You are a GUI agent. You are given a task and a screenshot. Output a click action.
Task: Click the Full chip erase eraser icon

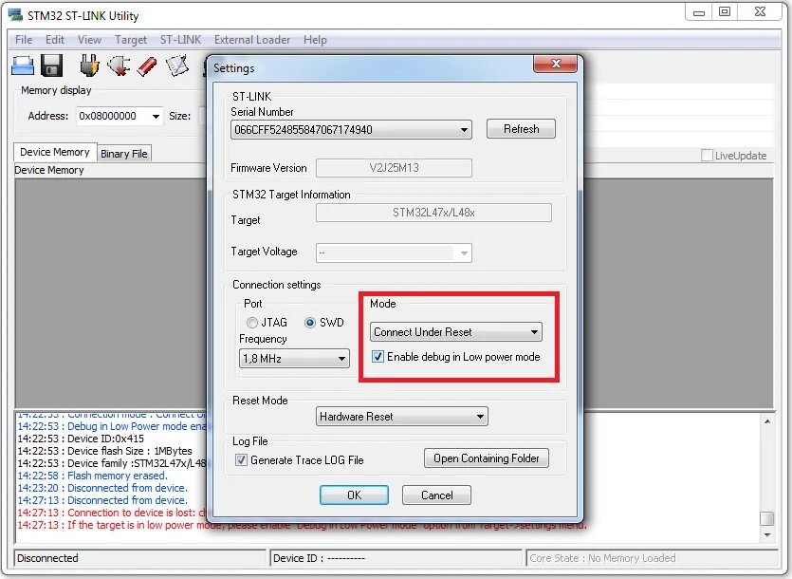tap(147, 66)
